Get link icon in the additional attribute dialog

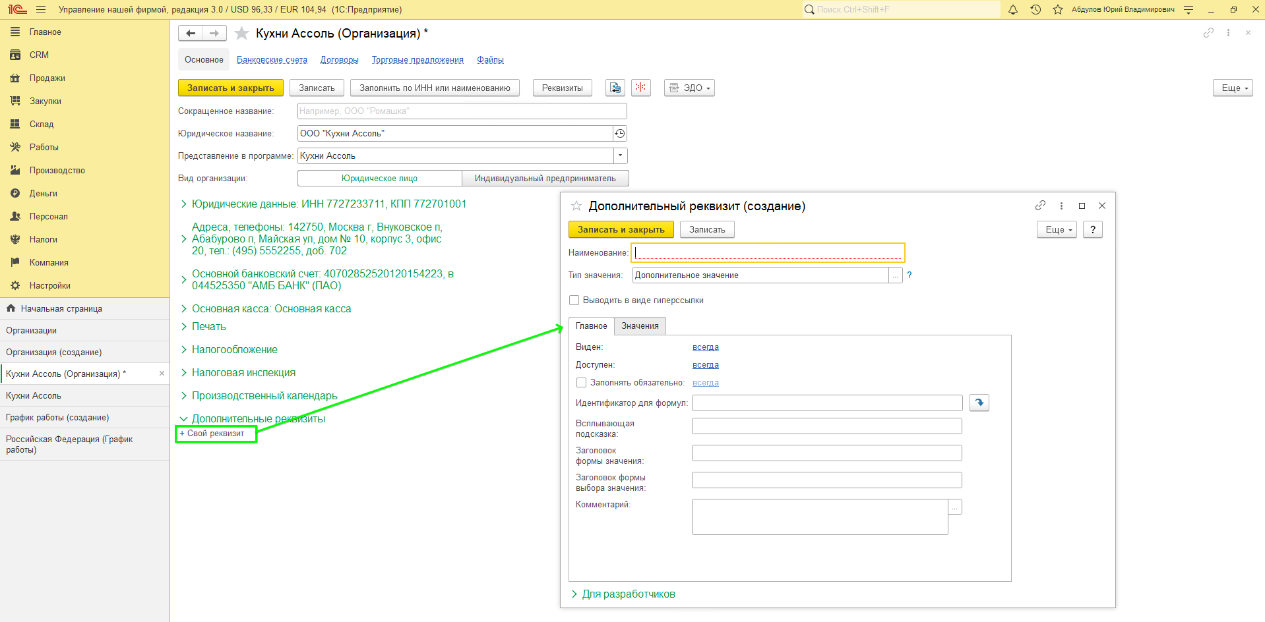1040,206
